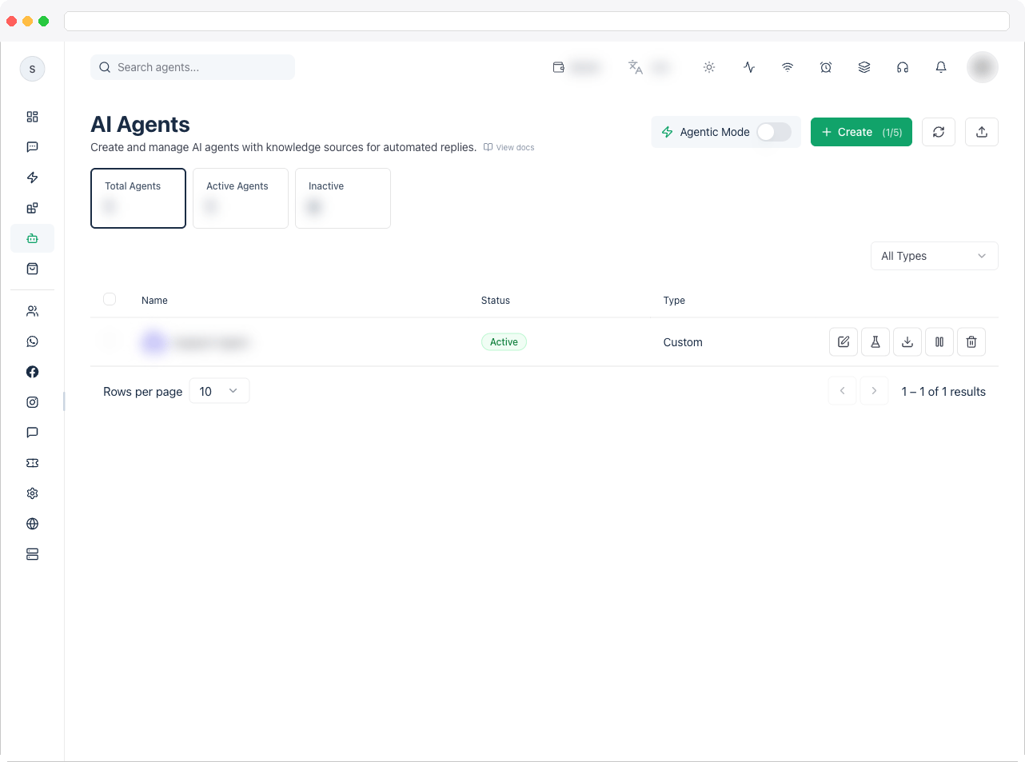The width and height of the screenshot is (1025, 762).
Task: Click the edit agent pencil icon
Action: click(844, 342)
